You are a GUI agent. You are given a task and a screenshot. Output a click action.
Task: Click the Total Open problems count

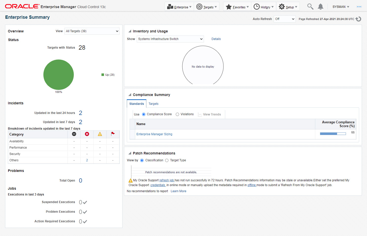tap(80, 181)
